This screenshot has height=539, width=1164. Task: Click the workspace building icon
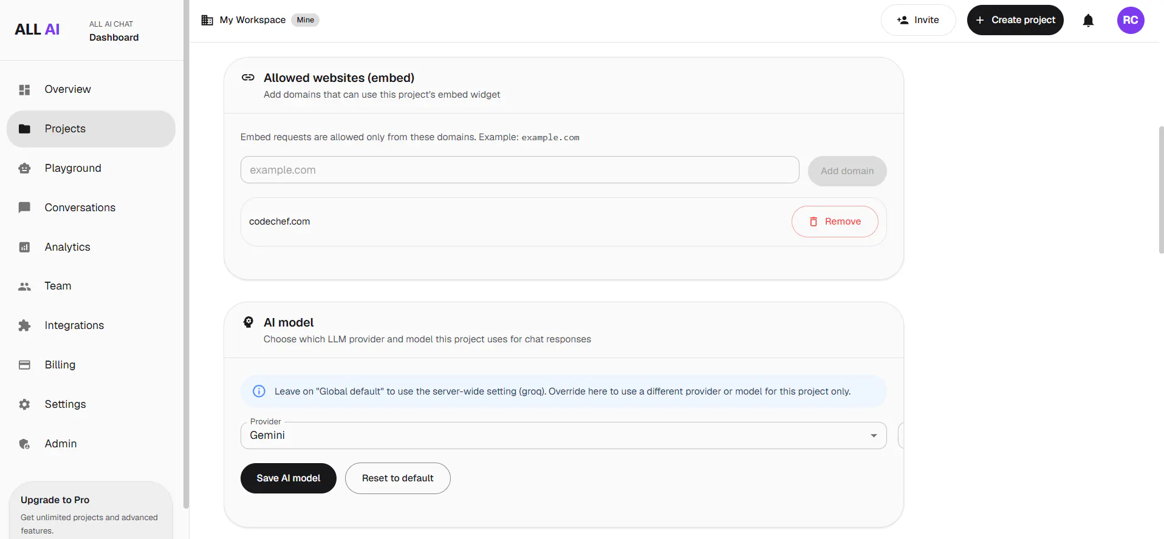[x=207, y=20]
